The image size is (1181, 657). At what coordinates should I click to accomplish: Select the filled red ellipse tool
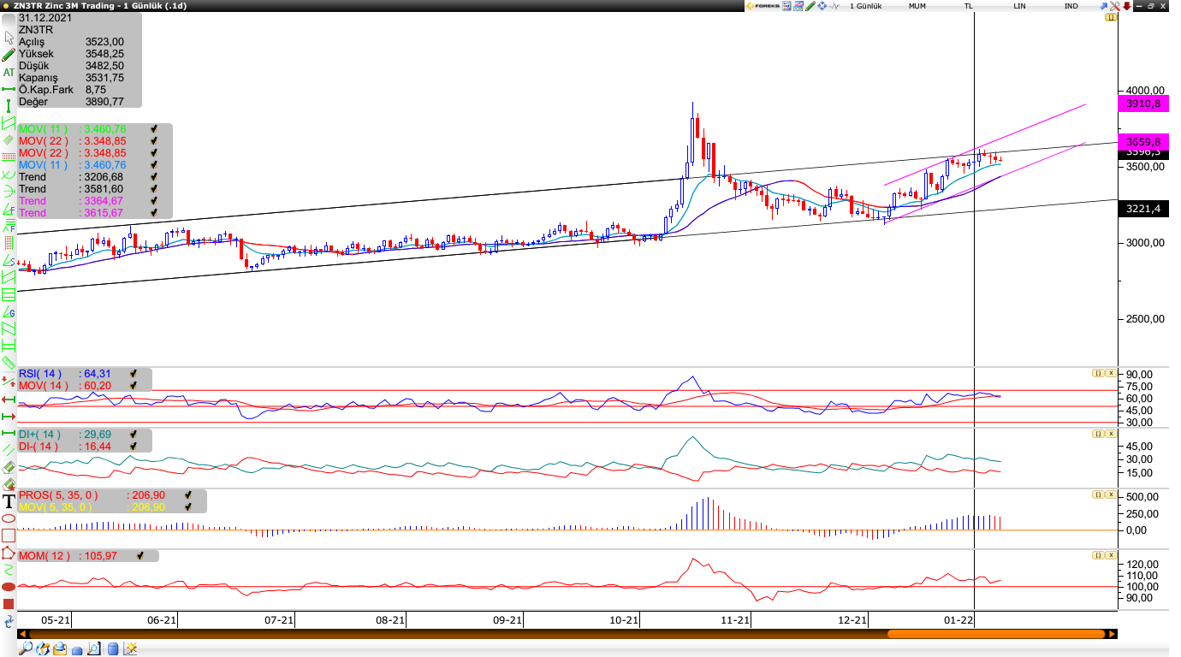tap(9, 587)
